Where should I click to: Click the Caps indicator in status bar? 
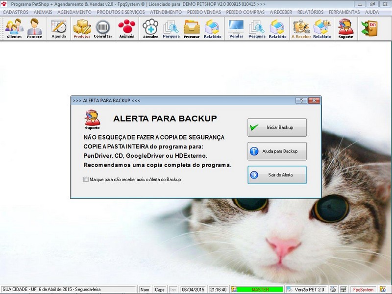click(x=160, y=289)
